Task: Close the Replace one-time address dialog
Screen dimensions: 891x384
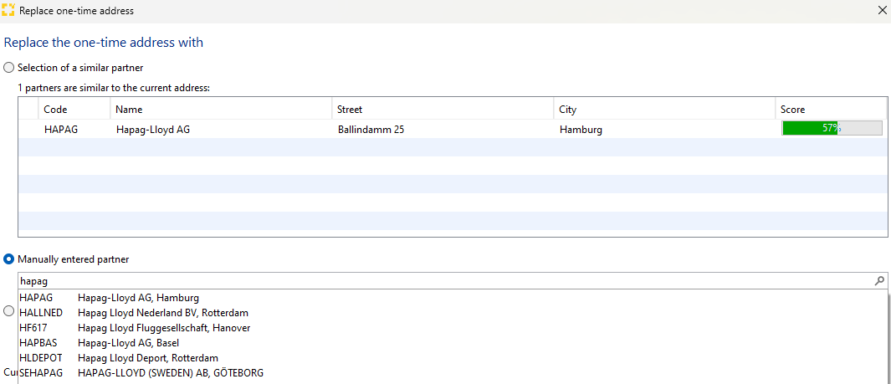Action: tap(881, 10)
